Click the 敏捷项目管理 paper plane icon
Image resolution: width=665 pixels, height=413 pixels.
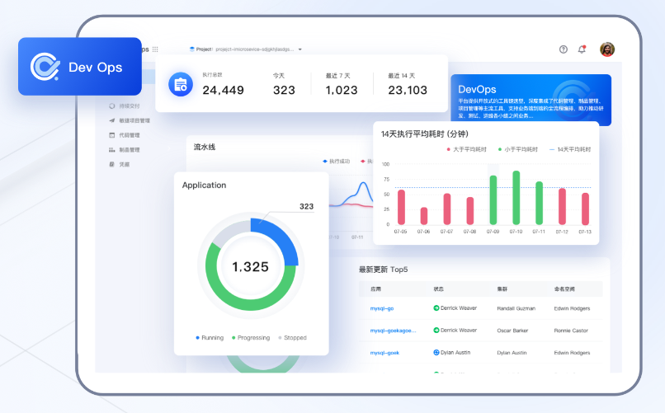(x=112, y=120)
